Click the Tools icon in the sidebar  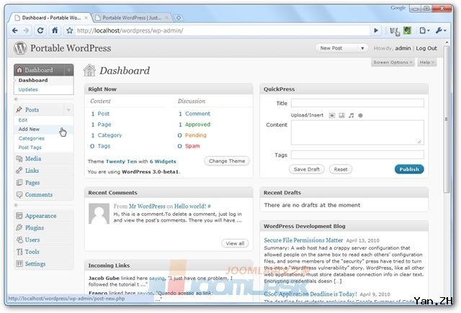tap(19, 252)
